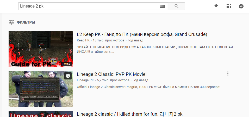Add PVP PK Movie to Watch Later
This screenshot has height=117, width=249.
coord(68,76)
